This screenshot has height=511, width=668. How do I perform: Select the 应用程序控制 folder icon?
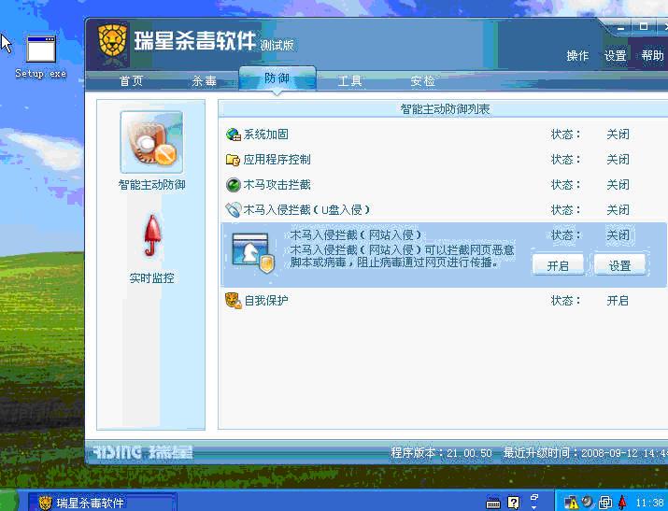(x=233, y=160)
